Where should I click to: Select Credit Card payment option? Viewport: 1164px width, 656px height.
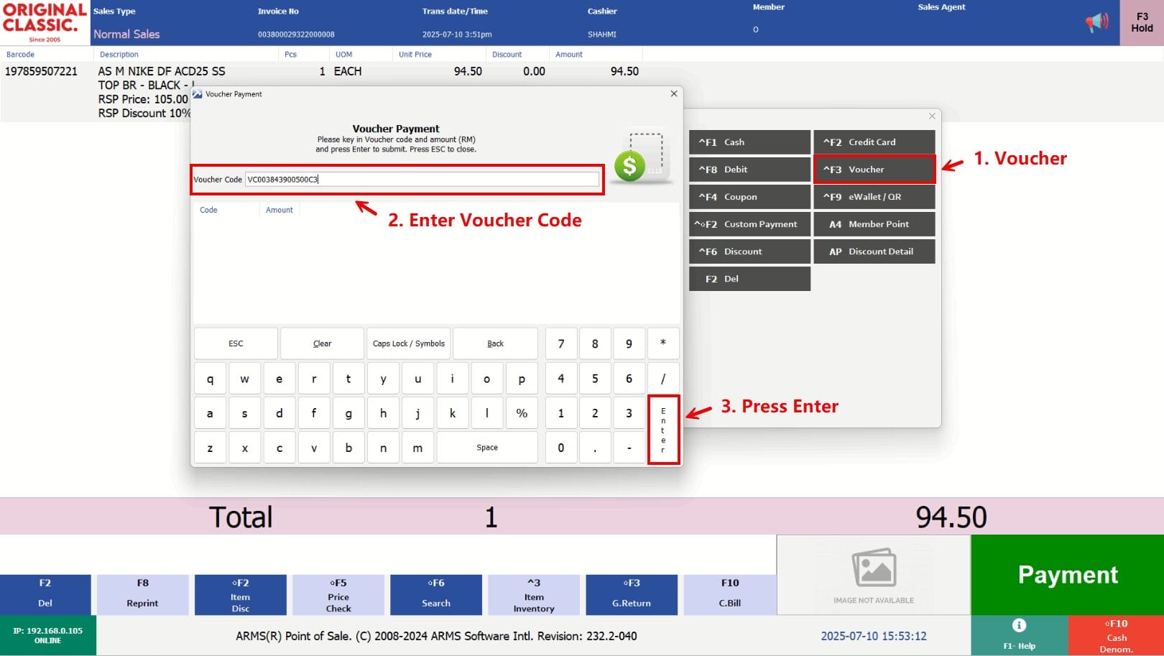coord(874,142)
